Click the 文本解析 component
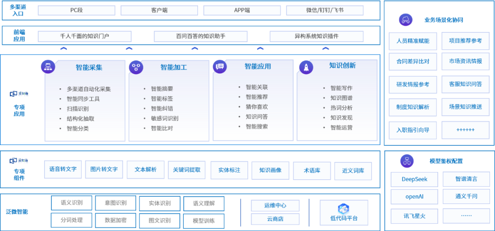The image size is (495, 231). click(146, 170)
